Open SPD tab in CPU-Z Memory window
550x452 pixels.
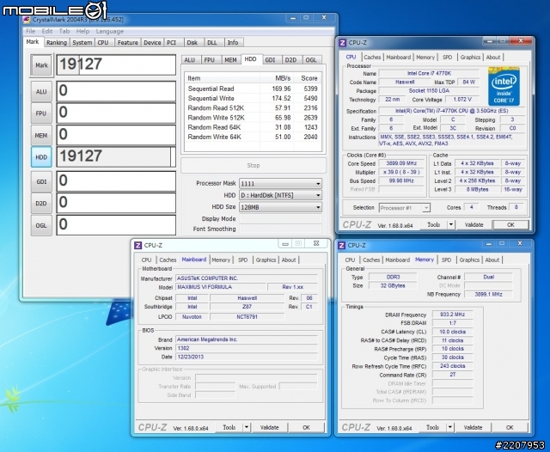pos(446,260)
